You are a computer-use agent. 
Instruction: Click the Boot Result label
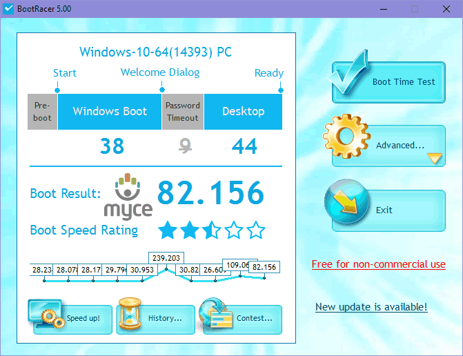pyautogui.click(x=66, y=194)
